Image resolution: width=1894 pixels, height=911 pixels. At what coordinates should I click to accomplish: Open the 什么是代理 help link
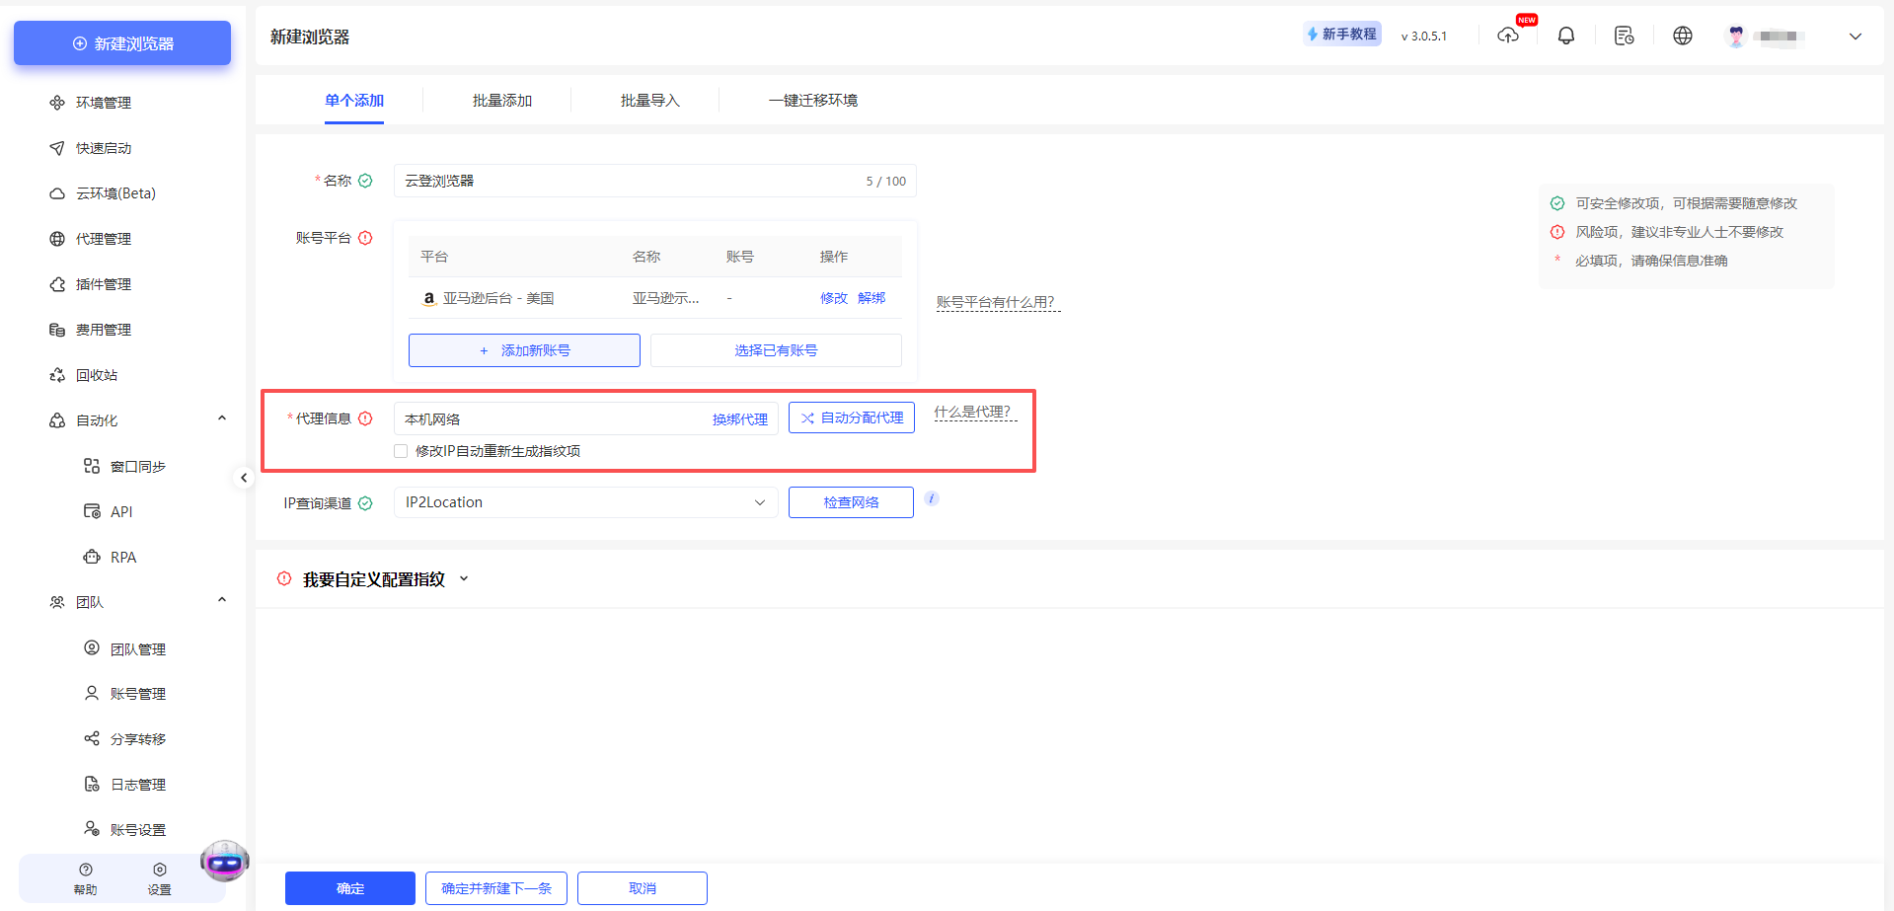coord(974,412)
